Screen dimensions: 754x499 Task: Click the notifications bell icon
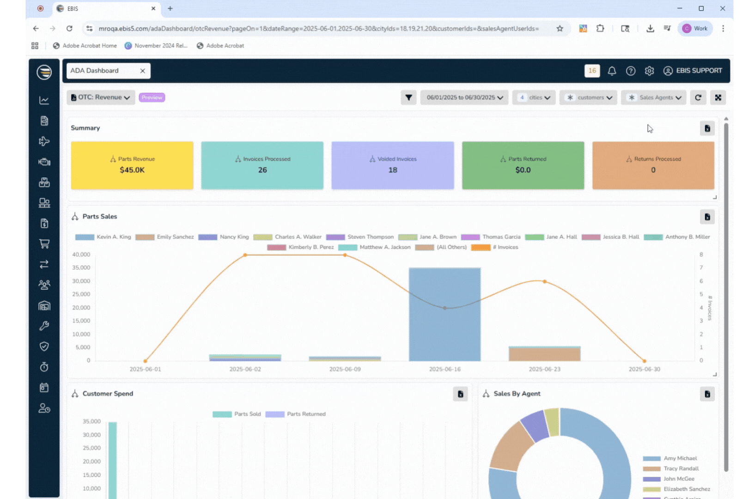pos(612,71)
